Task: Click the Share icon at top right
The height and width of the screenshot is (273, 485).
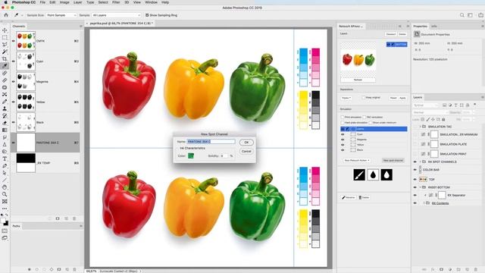Action: pos(480,15)
